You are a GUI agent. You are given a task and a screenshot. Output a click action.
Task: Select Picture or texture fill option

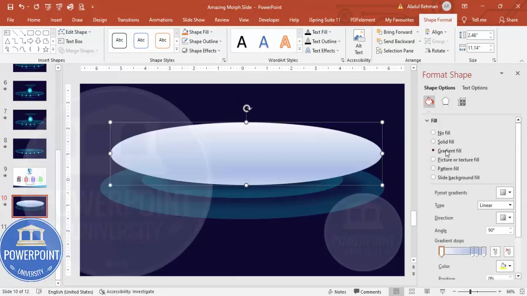[x=455, y=160]
